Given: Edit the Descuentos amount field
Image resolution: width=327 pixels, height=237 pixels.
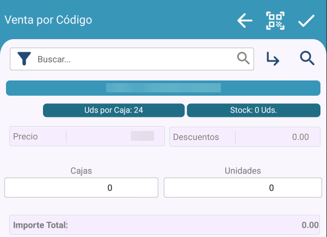Looking at the screenshot, I should [272, 137].
